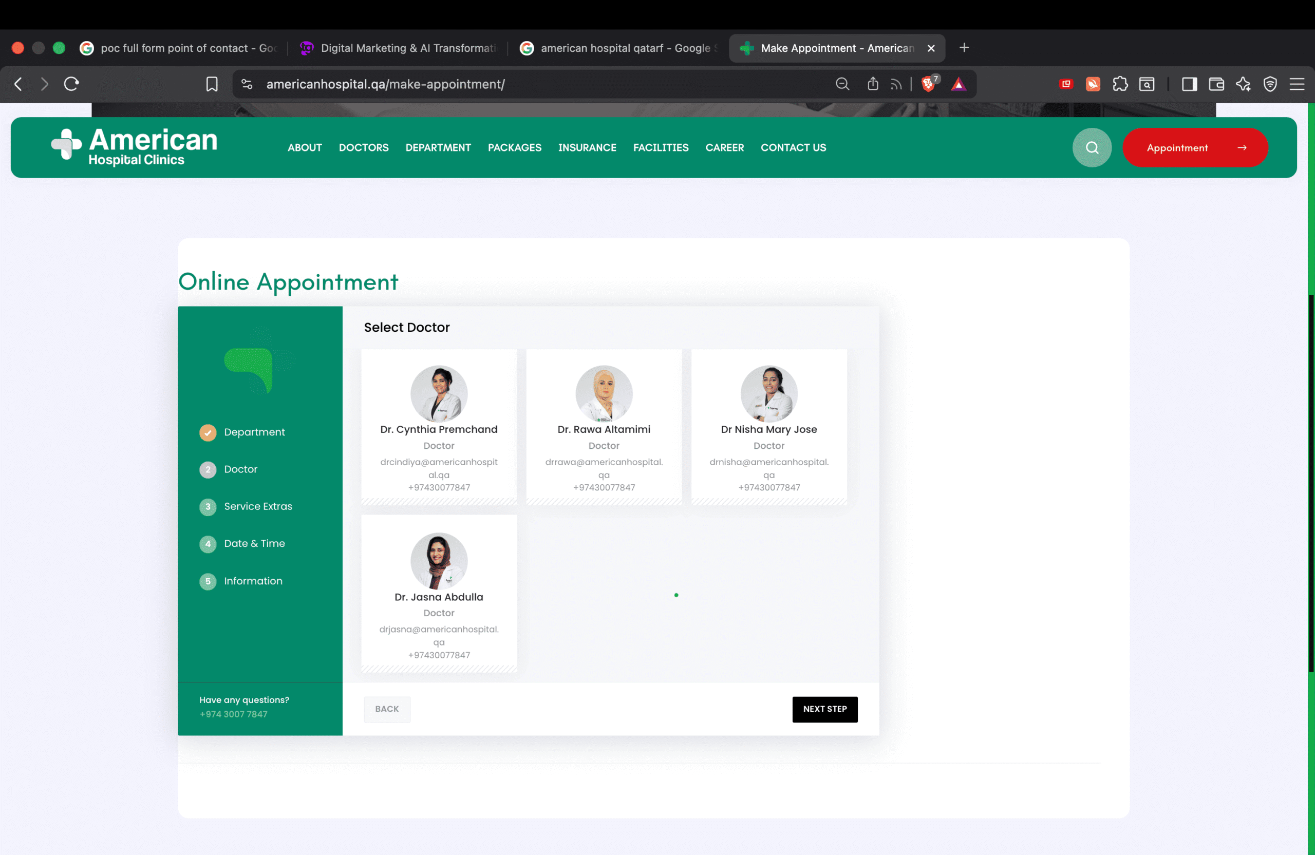Open the extensions puzzle icon
The image size is (1315, 855).
[x=1120, y=84]
